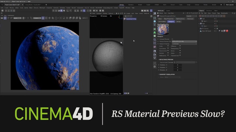Open the Tessellation Mode dropdown
236x132 pixels.
172,77
